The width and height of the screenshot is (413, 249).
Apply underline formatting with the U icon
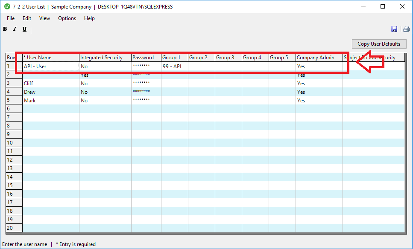click(x=24, y=29)
